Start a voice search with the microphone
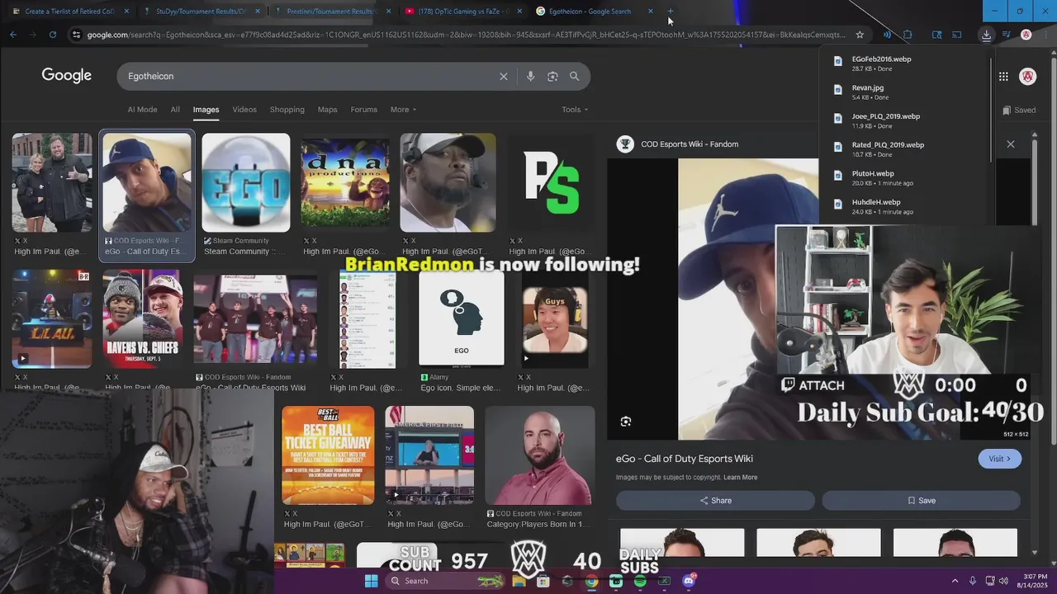 tap(530, 76)
